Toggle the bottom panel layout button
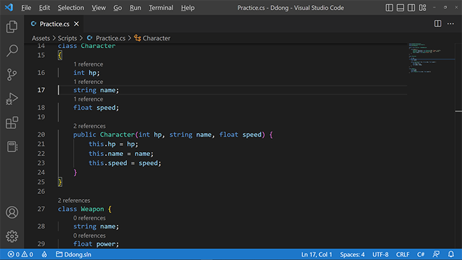Screen dimensions: 462x260 tap(400, 8)
